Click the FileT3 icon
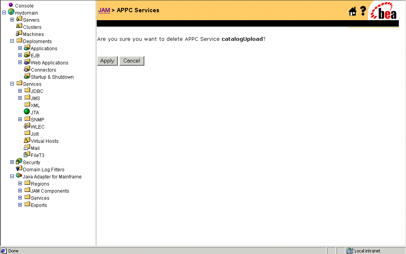The width and height of the screenshot is (406, 254). click(27, 154)
